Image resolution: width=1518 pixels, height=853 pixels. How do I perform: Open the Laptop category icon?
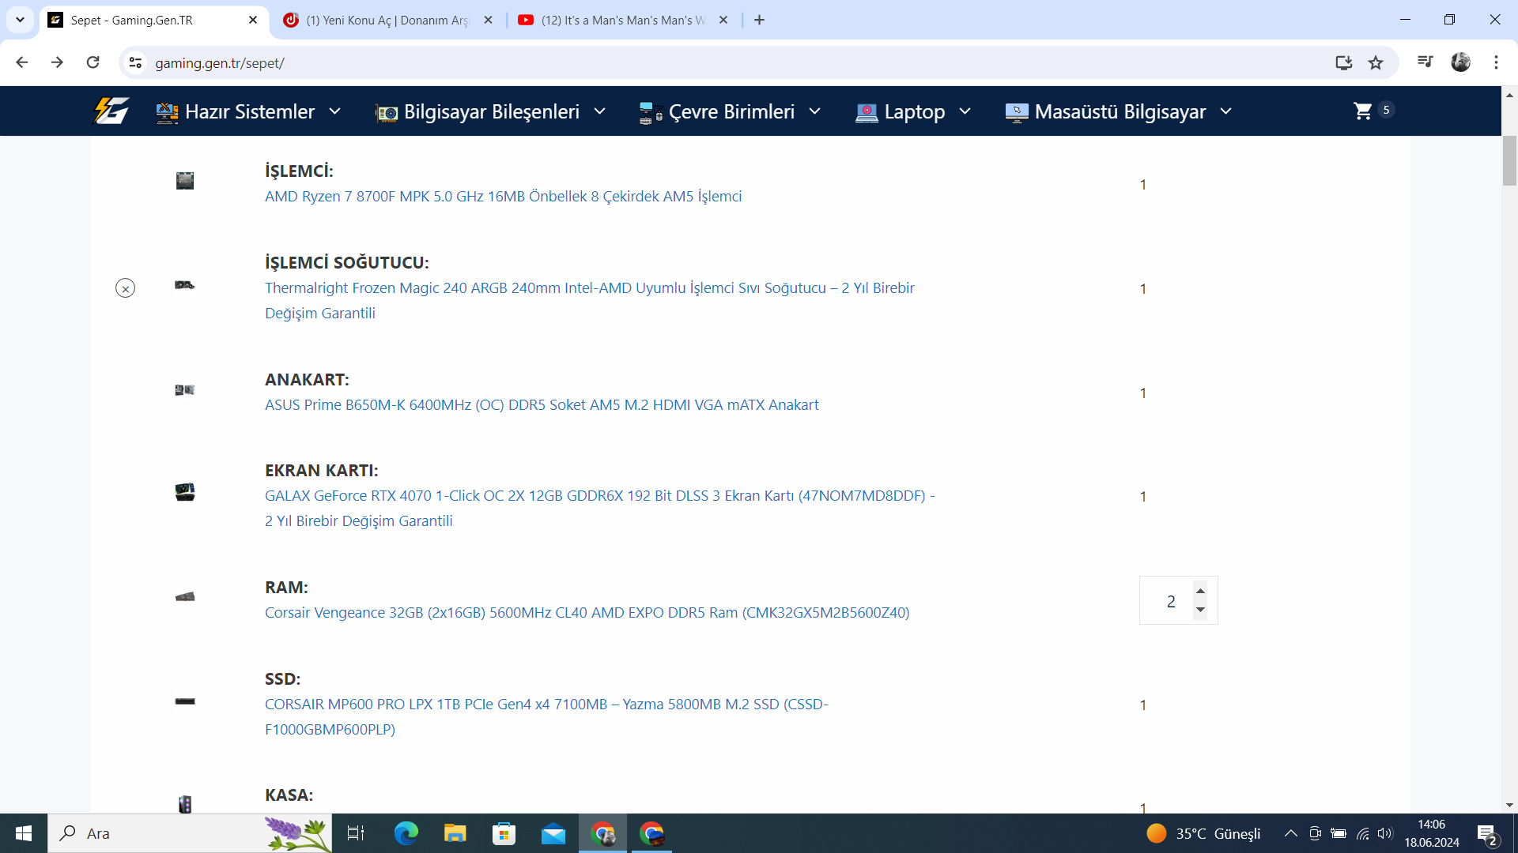(867, 113)
